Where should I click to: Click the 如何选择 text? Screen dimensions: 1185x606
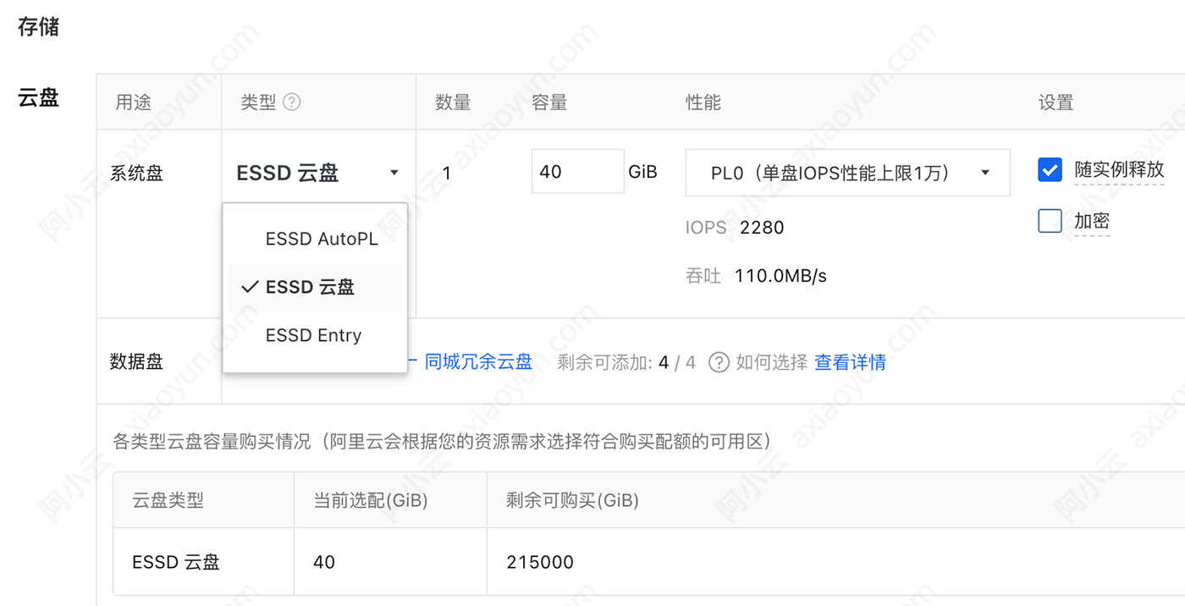(772, 362)
